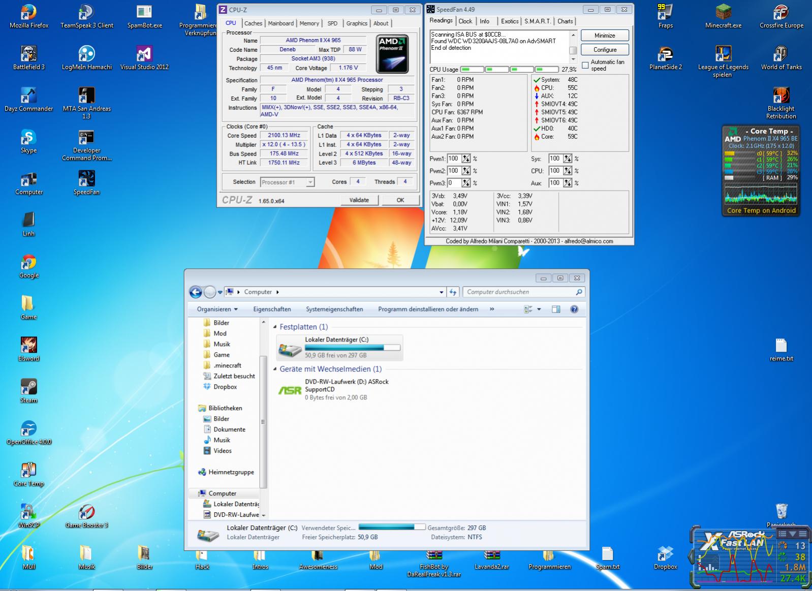Image resolution: width=812 pixels, height=591 pixels.
Task: Open Steam desktop icon
Action: click(29, 391)
